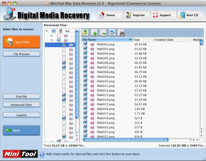The image size is (206, 161).
Task: Click the file list vertical scrollbar thumb
Action: [202, 42]
